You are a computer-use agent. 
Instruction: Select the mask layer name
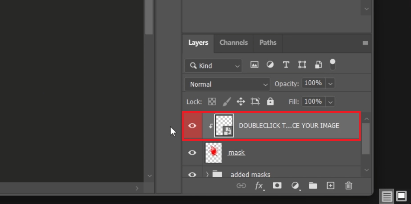pyautogui.click(x=236, y=153)
